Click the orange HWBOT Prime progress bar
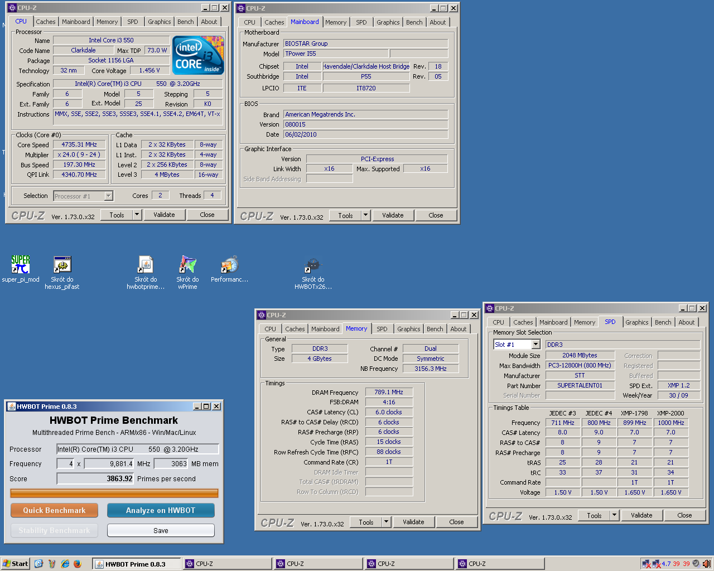Viewport: 714px width, 571px height. (114, 493)
